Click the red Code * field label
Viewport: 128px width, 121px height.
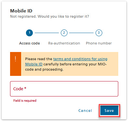[20, 89]
